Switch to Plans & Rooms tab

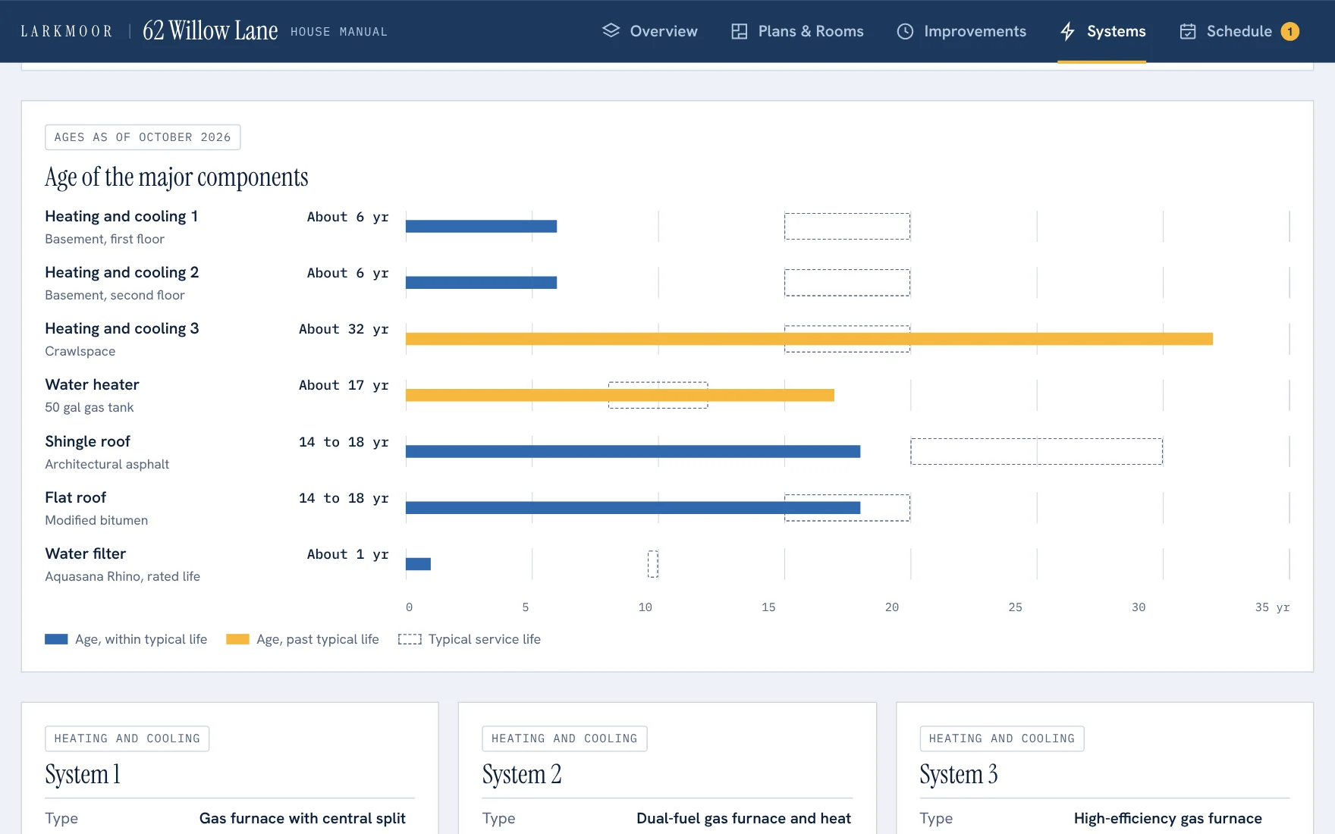click(797, 31)
